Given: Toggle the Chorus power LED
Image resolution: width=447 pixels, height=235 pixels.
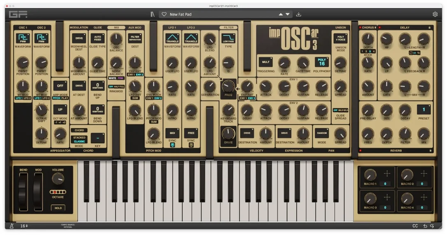Looking at the screenshot, I should pos(360,28).
